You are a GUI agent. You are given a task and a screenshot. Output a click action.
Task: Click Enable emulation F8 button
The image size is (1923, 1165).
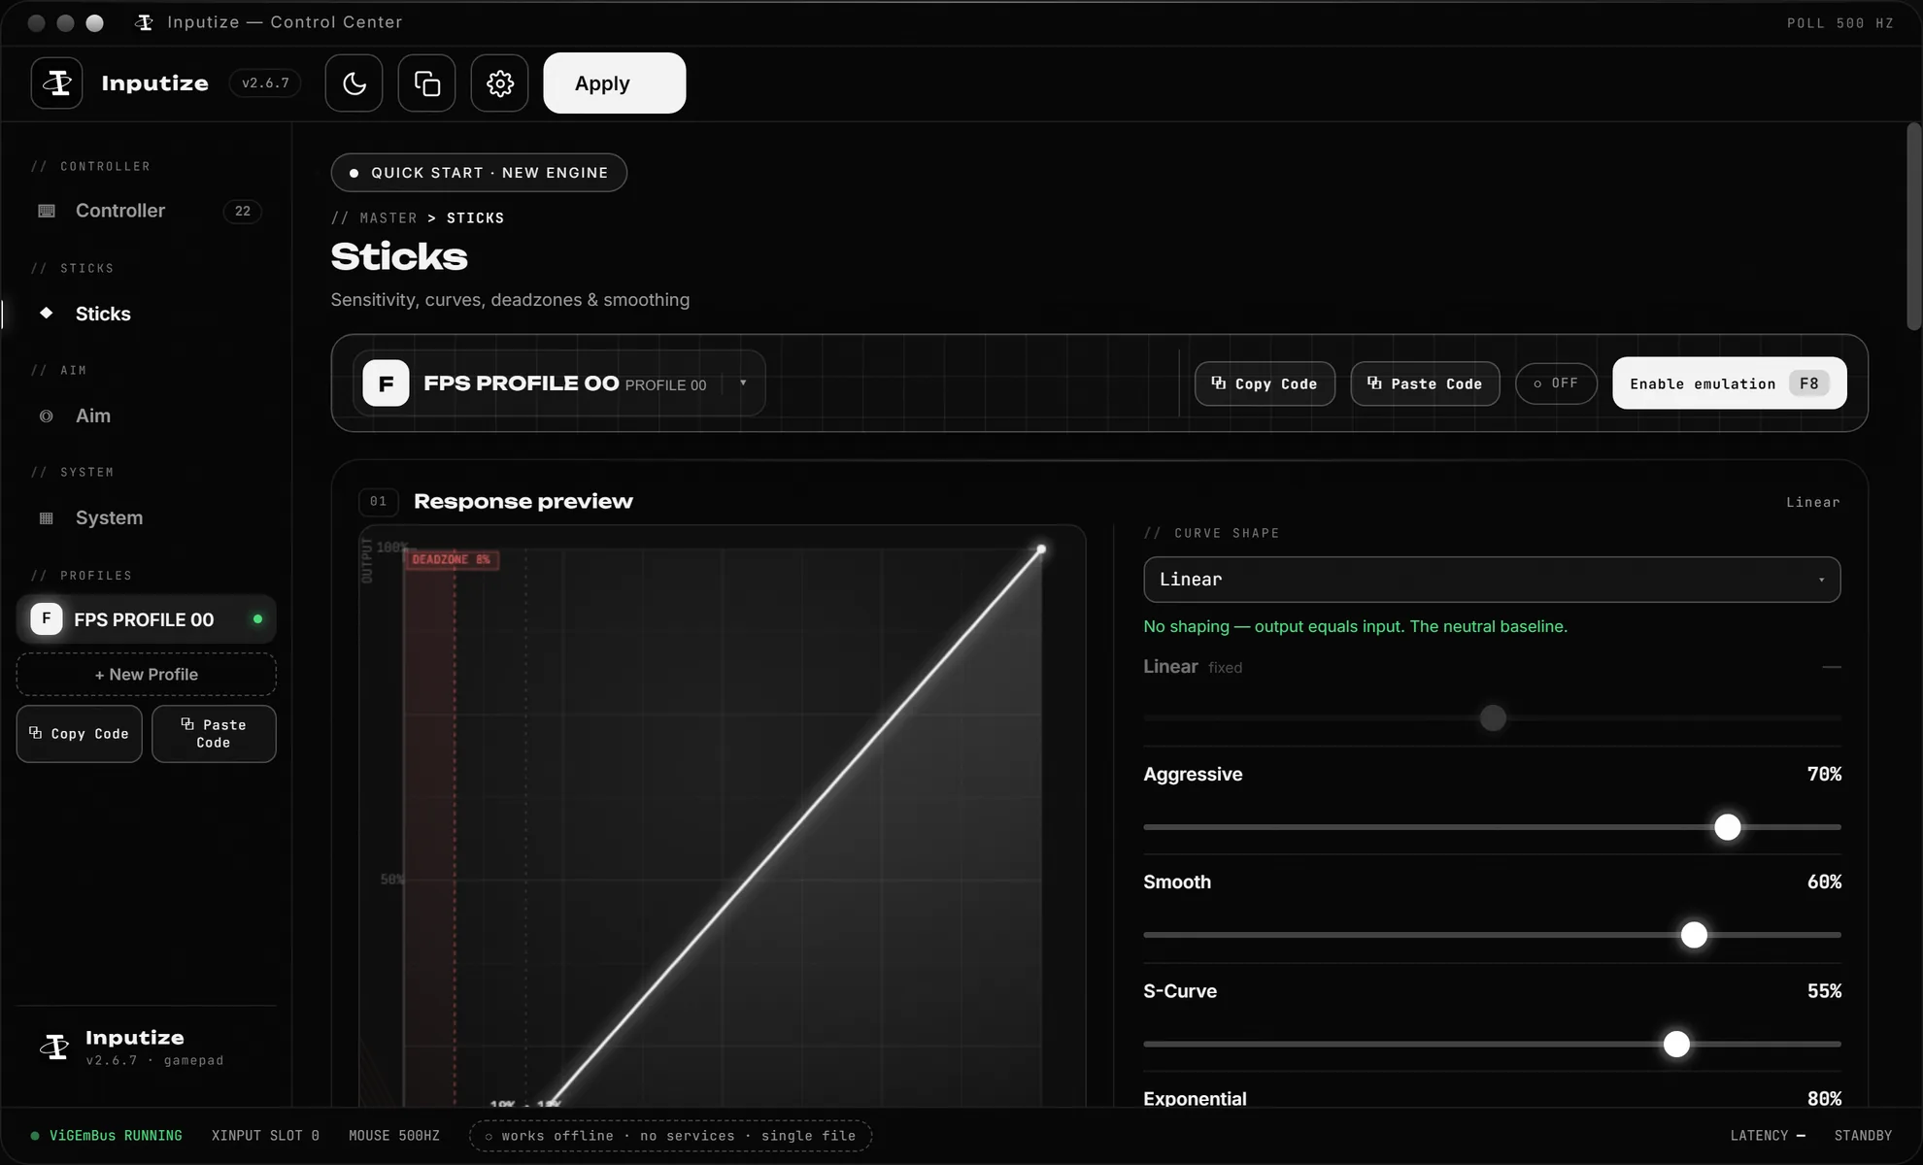[x=1729, y=383]
